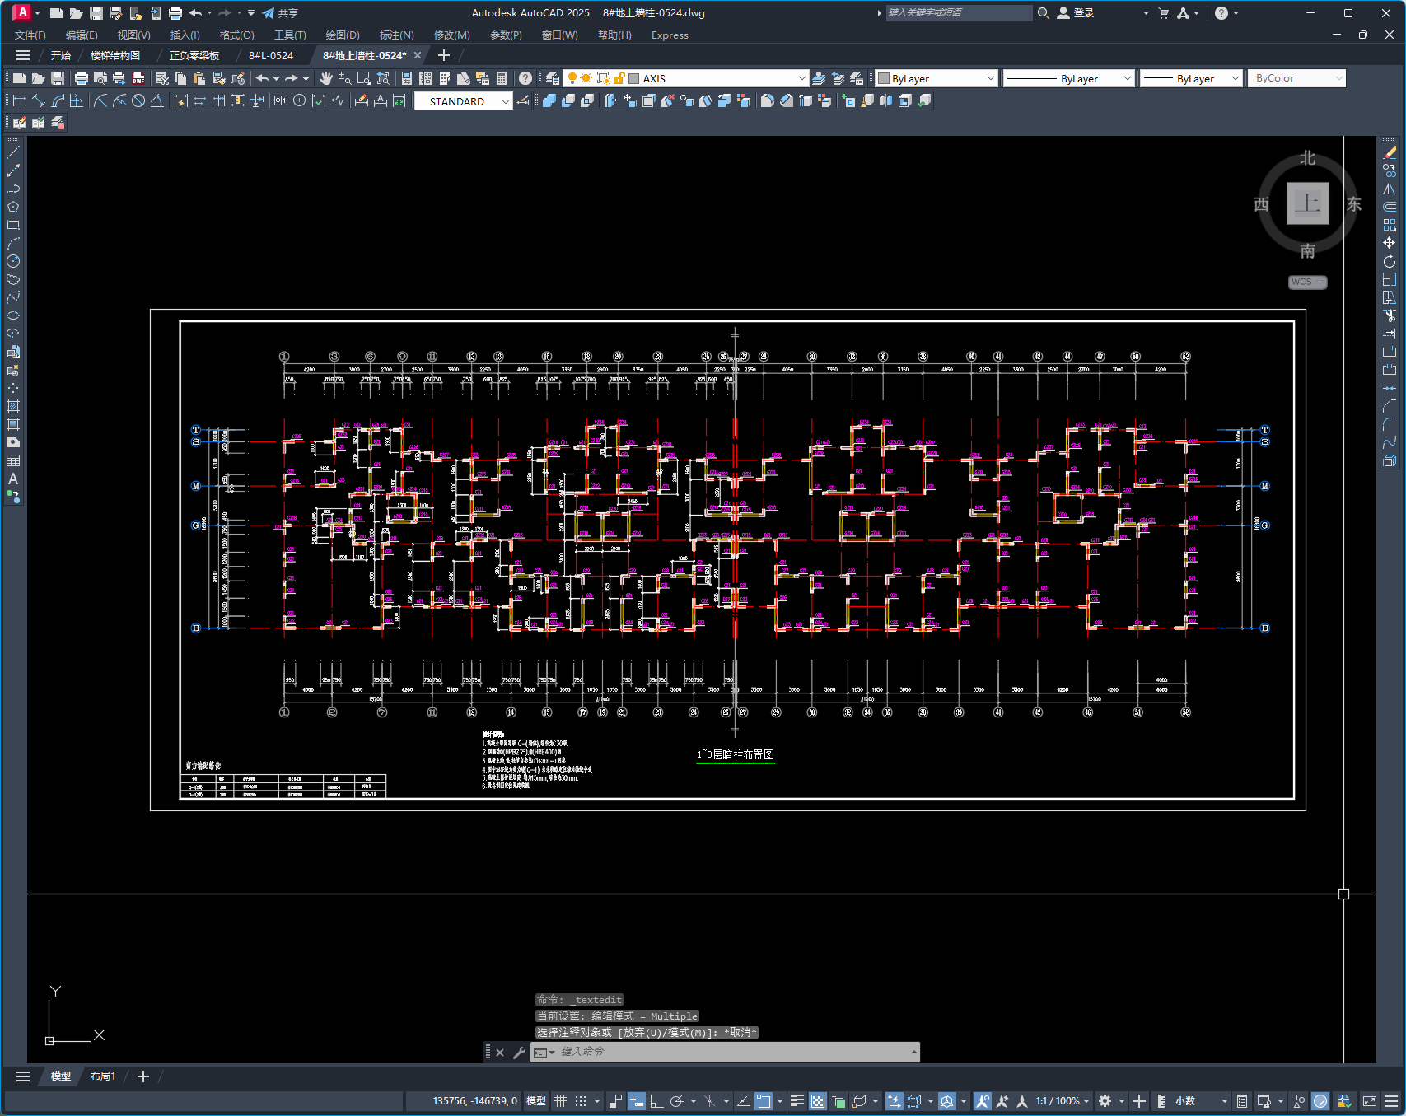Select the Move modify tool
1406x1116 pixels.
1390,243
